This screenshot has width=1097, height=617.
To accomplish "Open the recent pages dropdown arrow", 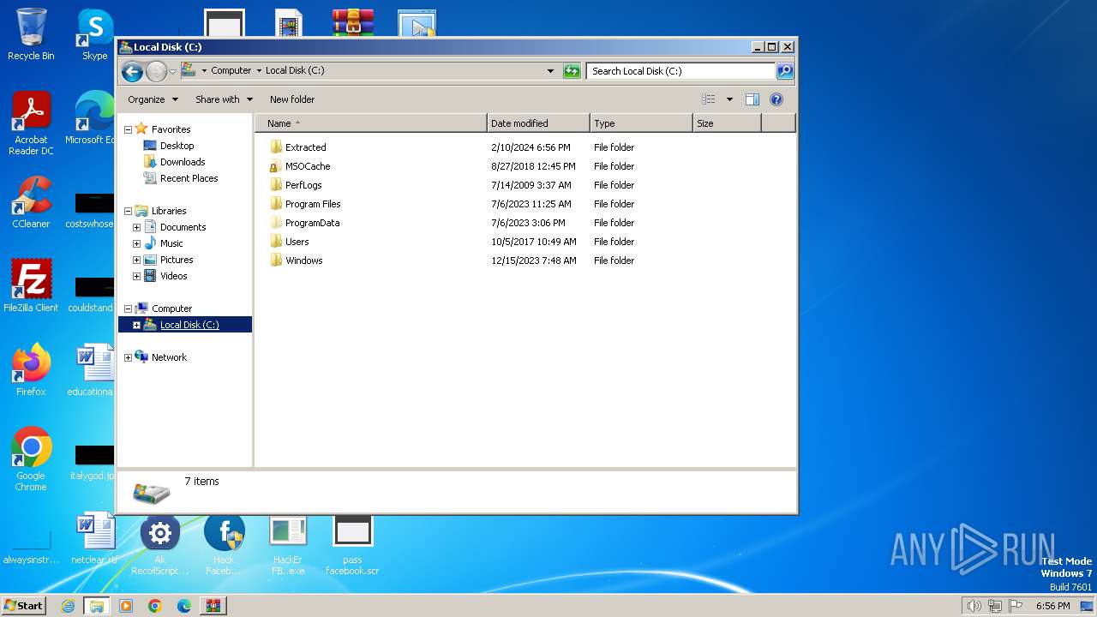I will coord(172,71).
